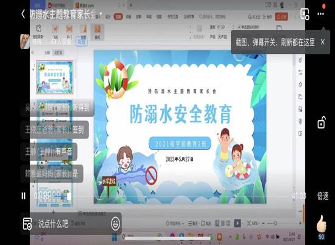Open the three-dots more menu
335x245 pixels.
tap(320, 14)
